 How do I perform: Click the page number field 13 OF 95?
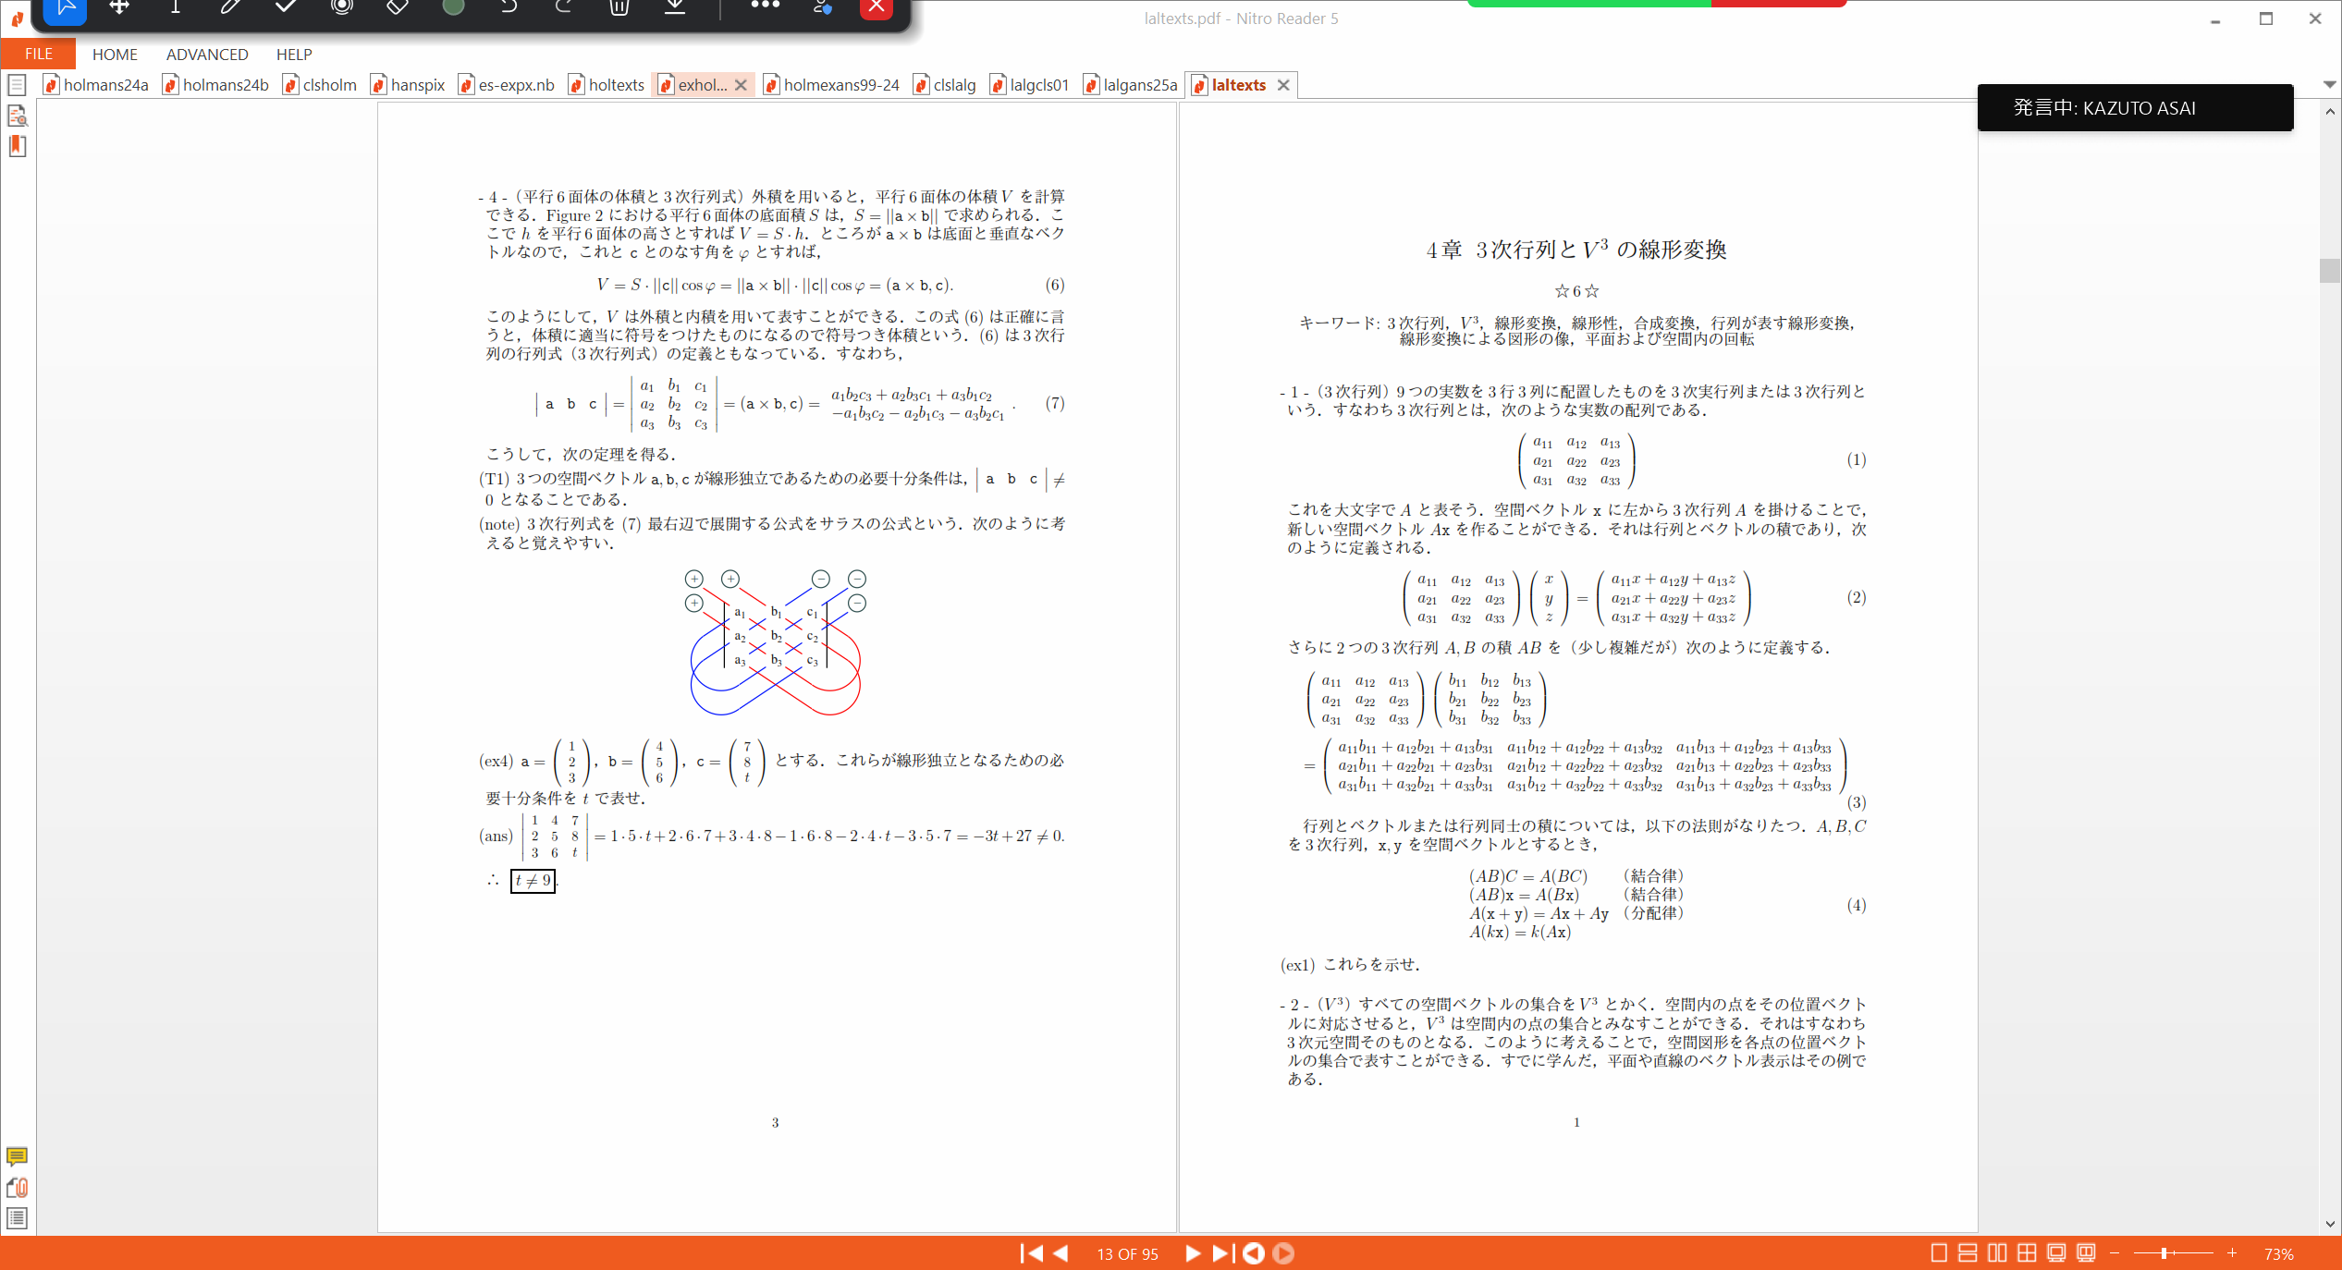pos(1127,1254)
